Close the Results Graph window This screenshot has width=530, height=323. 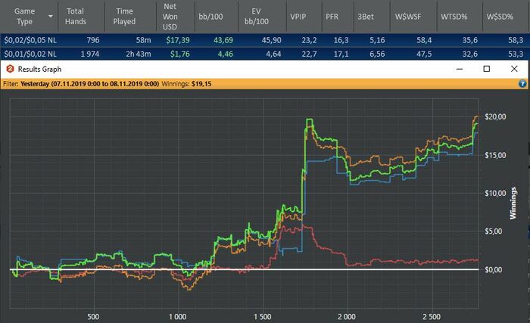[x=514, y=69]
